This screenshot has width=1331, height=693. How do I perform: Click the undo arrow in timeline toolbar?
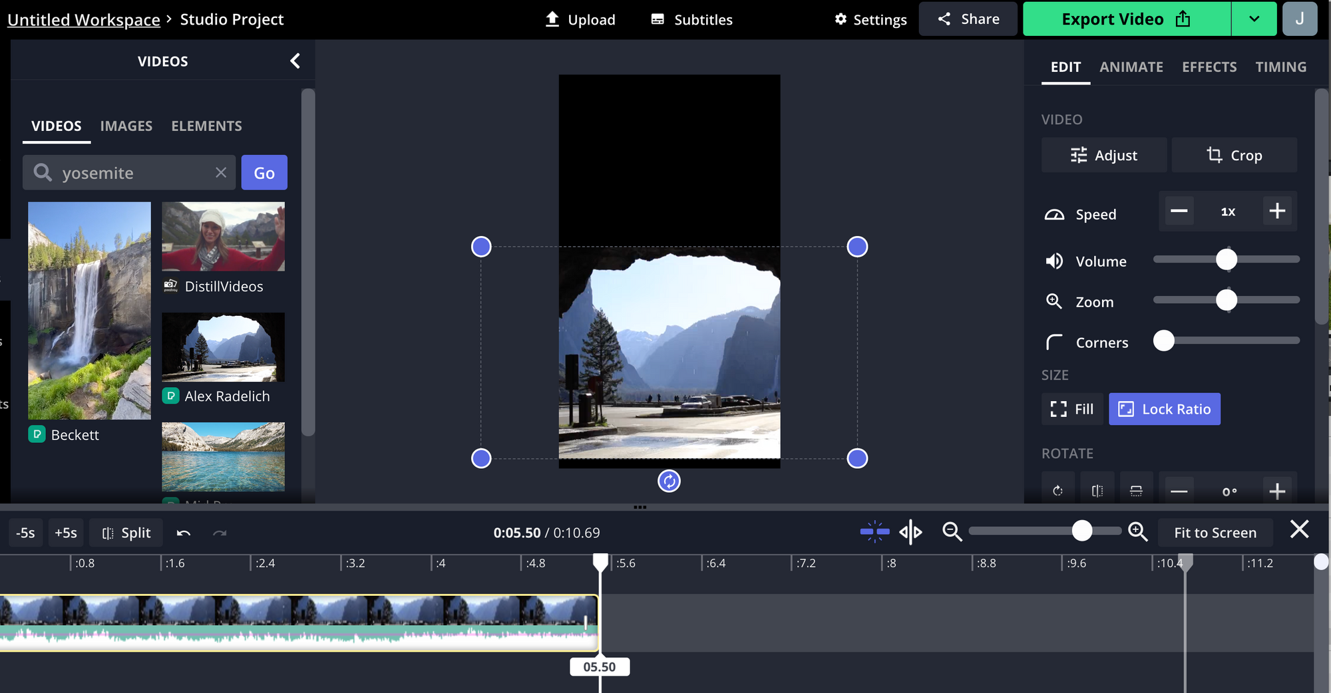point(184,533)
